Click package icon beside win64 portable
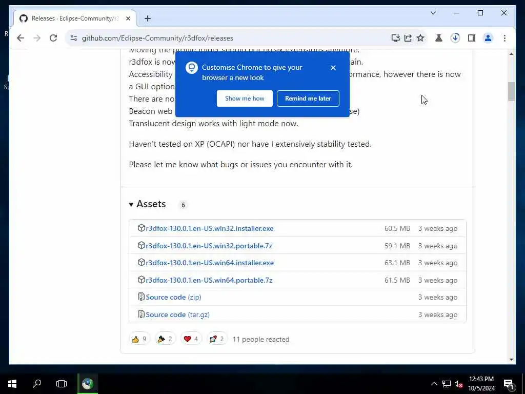525x394 pixels. [142, 280]
